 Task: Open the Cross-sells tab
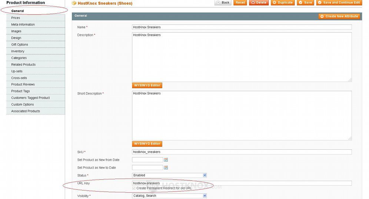[36, 78]
